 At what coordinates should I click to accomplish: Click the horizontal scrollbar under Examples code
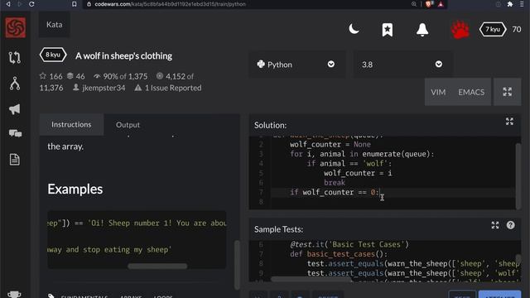(x=157, y=267)
